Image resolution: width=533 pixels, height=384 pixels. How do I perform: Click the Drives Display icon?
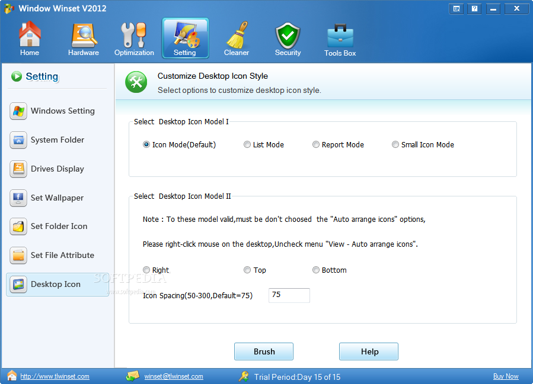[18, 169]
